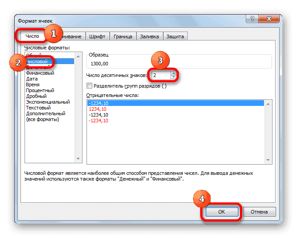
Task: Select the (все форматы) entry
Action: click(50, 119)
